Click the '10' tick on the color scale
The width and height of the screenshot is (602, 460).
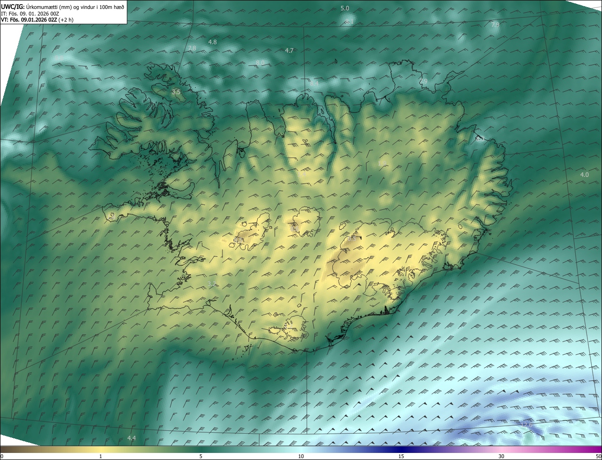301,456
